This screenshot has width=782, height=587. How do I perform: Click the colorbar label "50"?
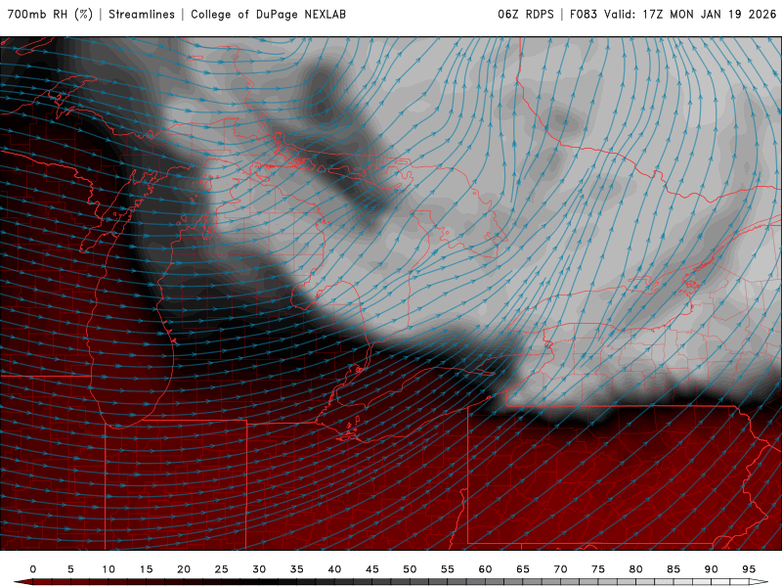(410, 569)
